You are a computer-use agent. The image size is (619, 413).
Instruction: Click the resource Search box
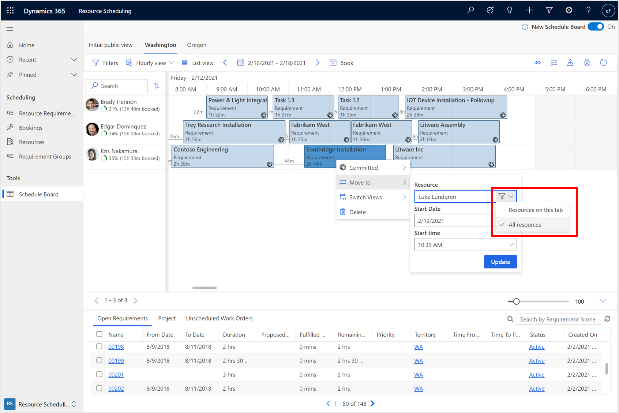[x=117, y=86]
